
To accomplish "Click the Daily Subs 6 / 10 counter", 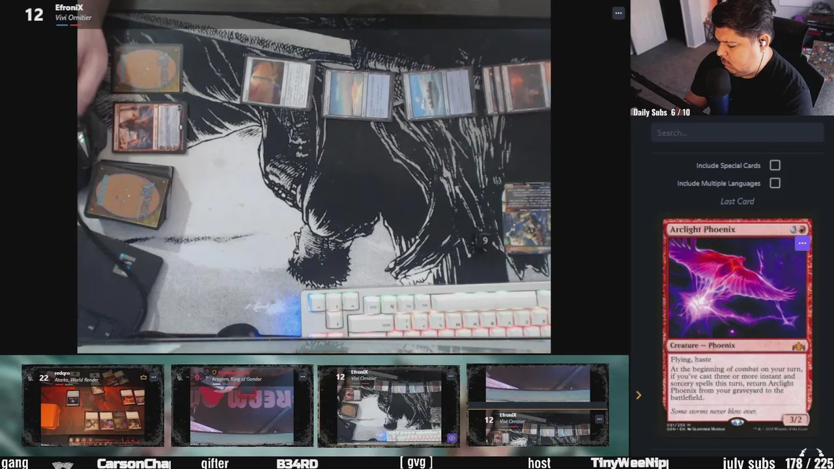I will (661, 112).
